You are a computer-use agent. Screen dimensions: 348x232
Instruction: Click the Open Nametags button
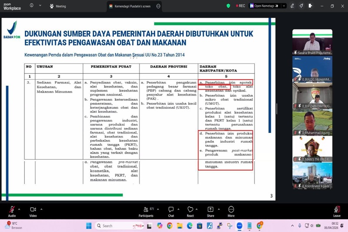click(x=264, y=6)
